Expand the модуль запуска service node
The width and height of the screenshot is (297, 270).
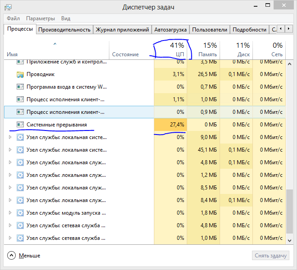tap(10, 213)
